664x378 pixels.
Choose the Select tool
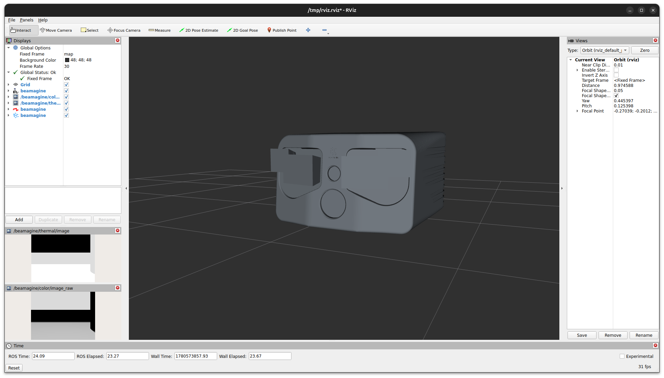point(90,30)
